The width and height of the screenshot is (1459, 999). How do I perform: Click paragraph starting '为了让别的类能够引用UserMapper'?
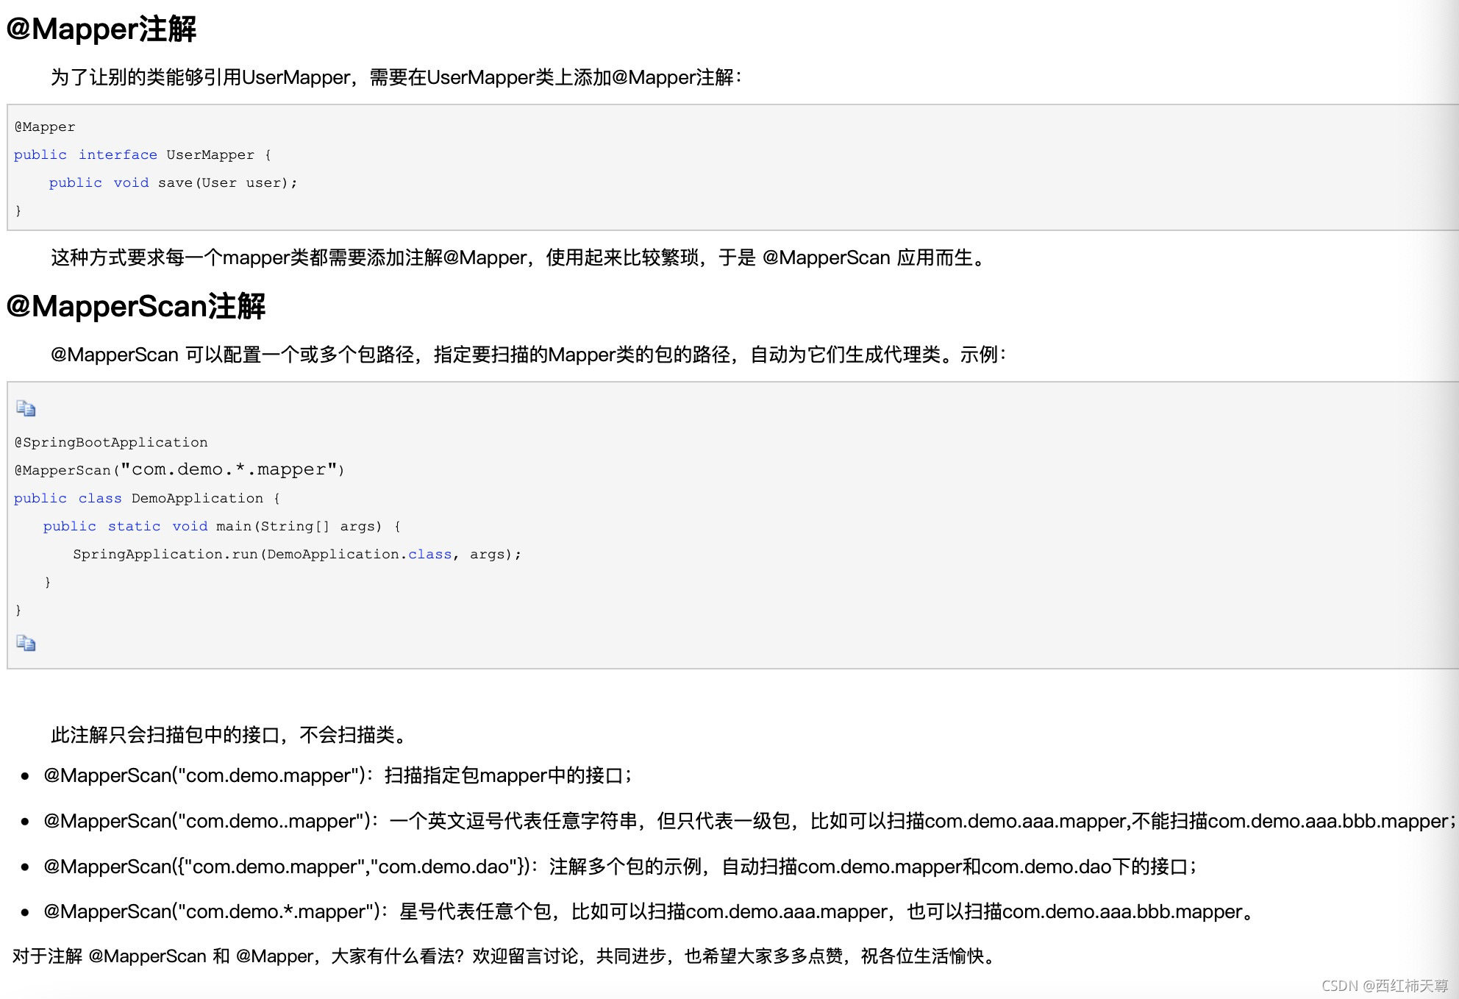coord(396,77)
